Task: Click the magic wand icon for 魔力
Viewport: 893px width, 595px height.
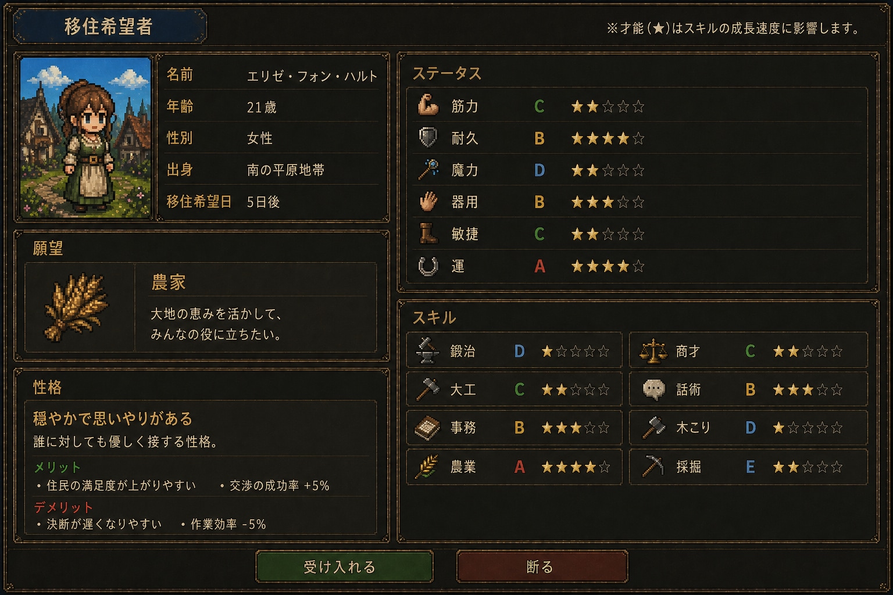Action: click(428, 170)
